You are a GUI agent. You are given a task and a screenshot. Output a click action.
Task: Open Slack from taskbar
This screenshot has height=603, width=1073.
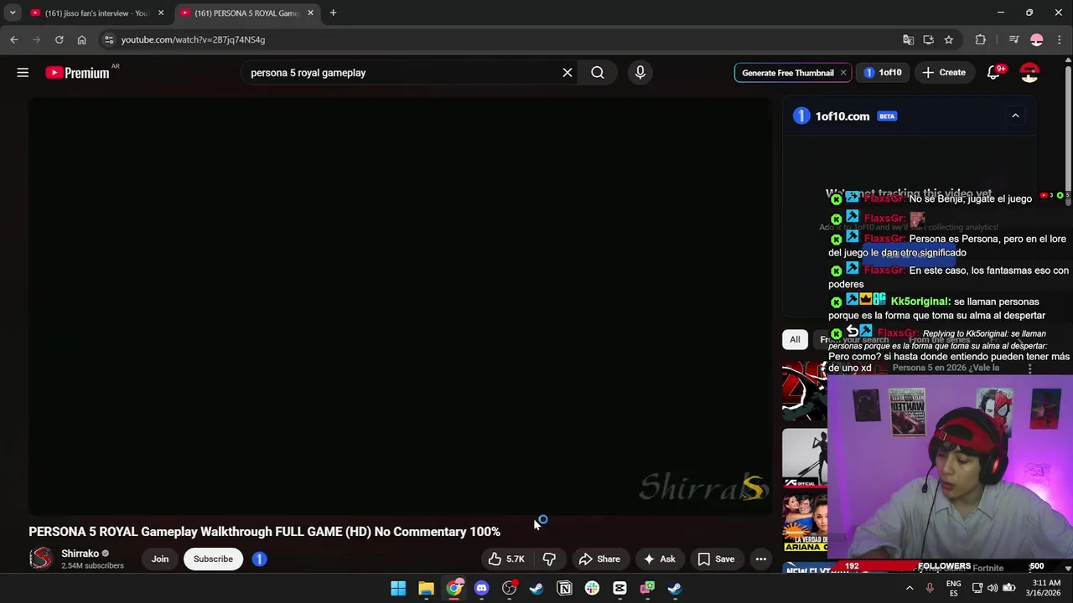592,589
